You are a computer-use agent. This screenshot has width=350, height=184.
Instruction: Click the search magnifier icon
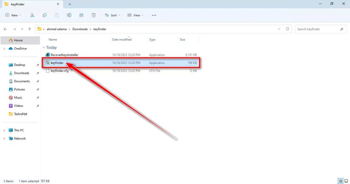(x=342, y=29)
